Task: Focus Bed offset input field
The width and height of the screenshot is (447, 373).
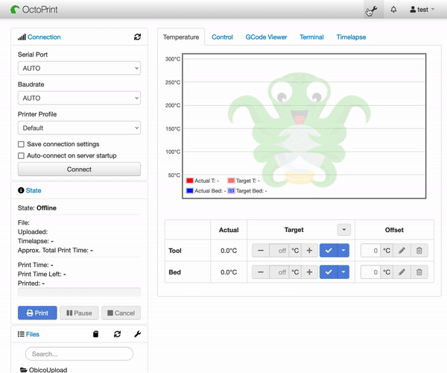Action: 370,272
